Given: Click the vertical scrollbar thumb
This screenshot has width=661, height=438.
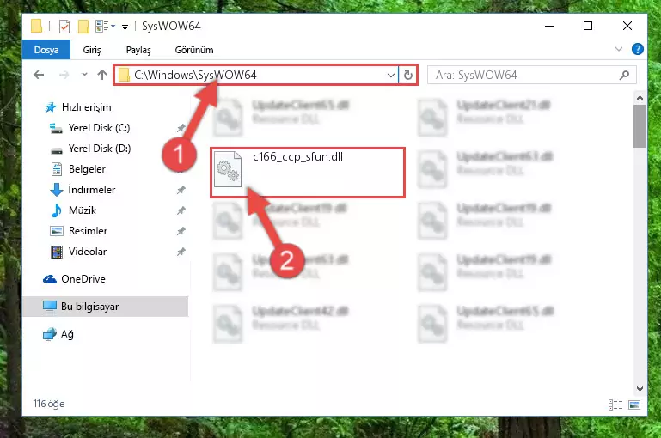Looking at the screenshot, I should point(640,126).
